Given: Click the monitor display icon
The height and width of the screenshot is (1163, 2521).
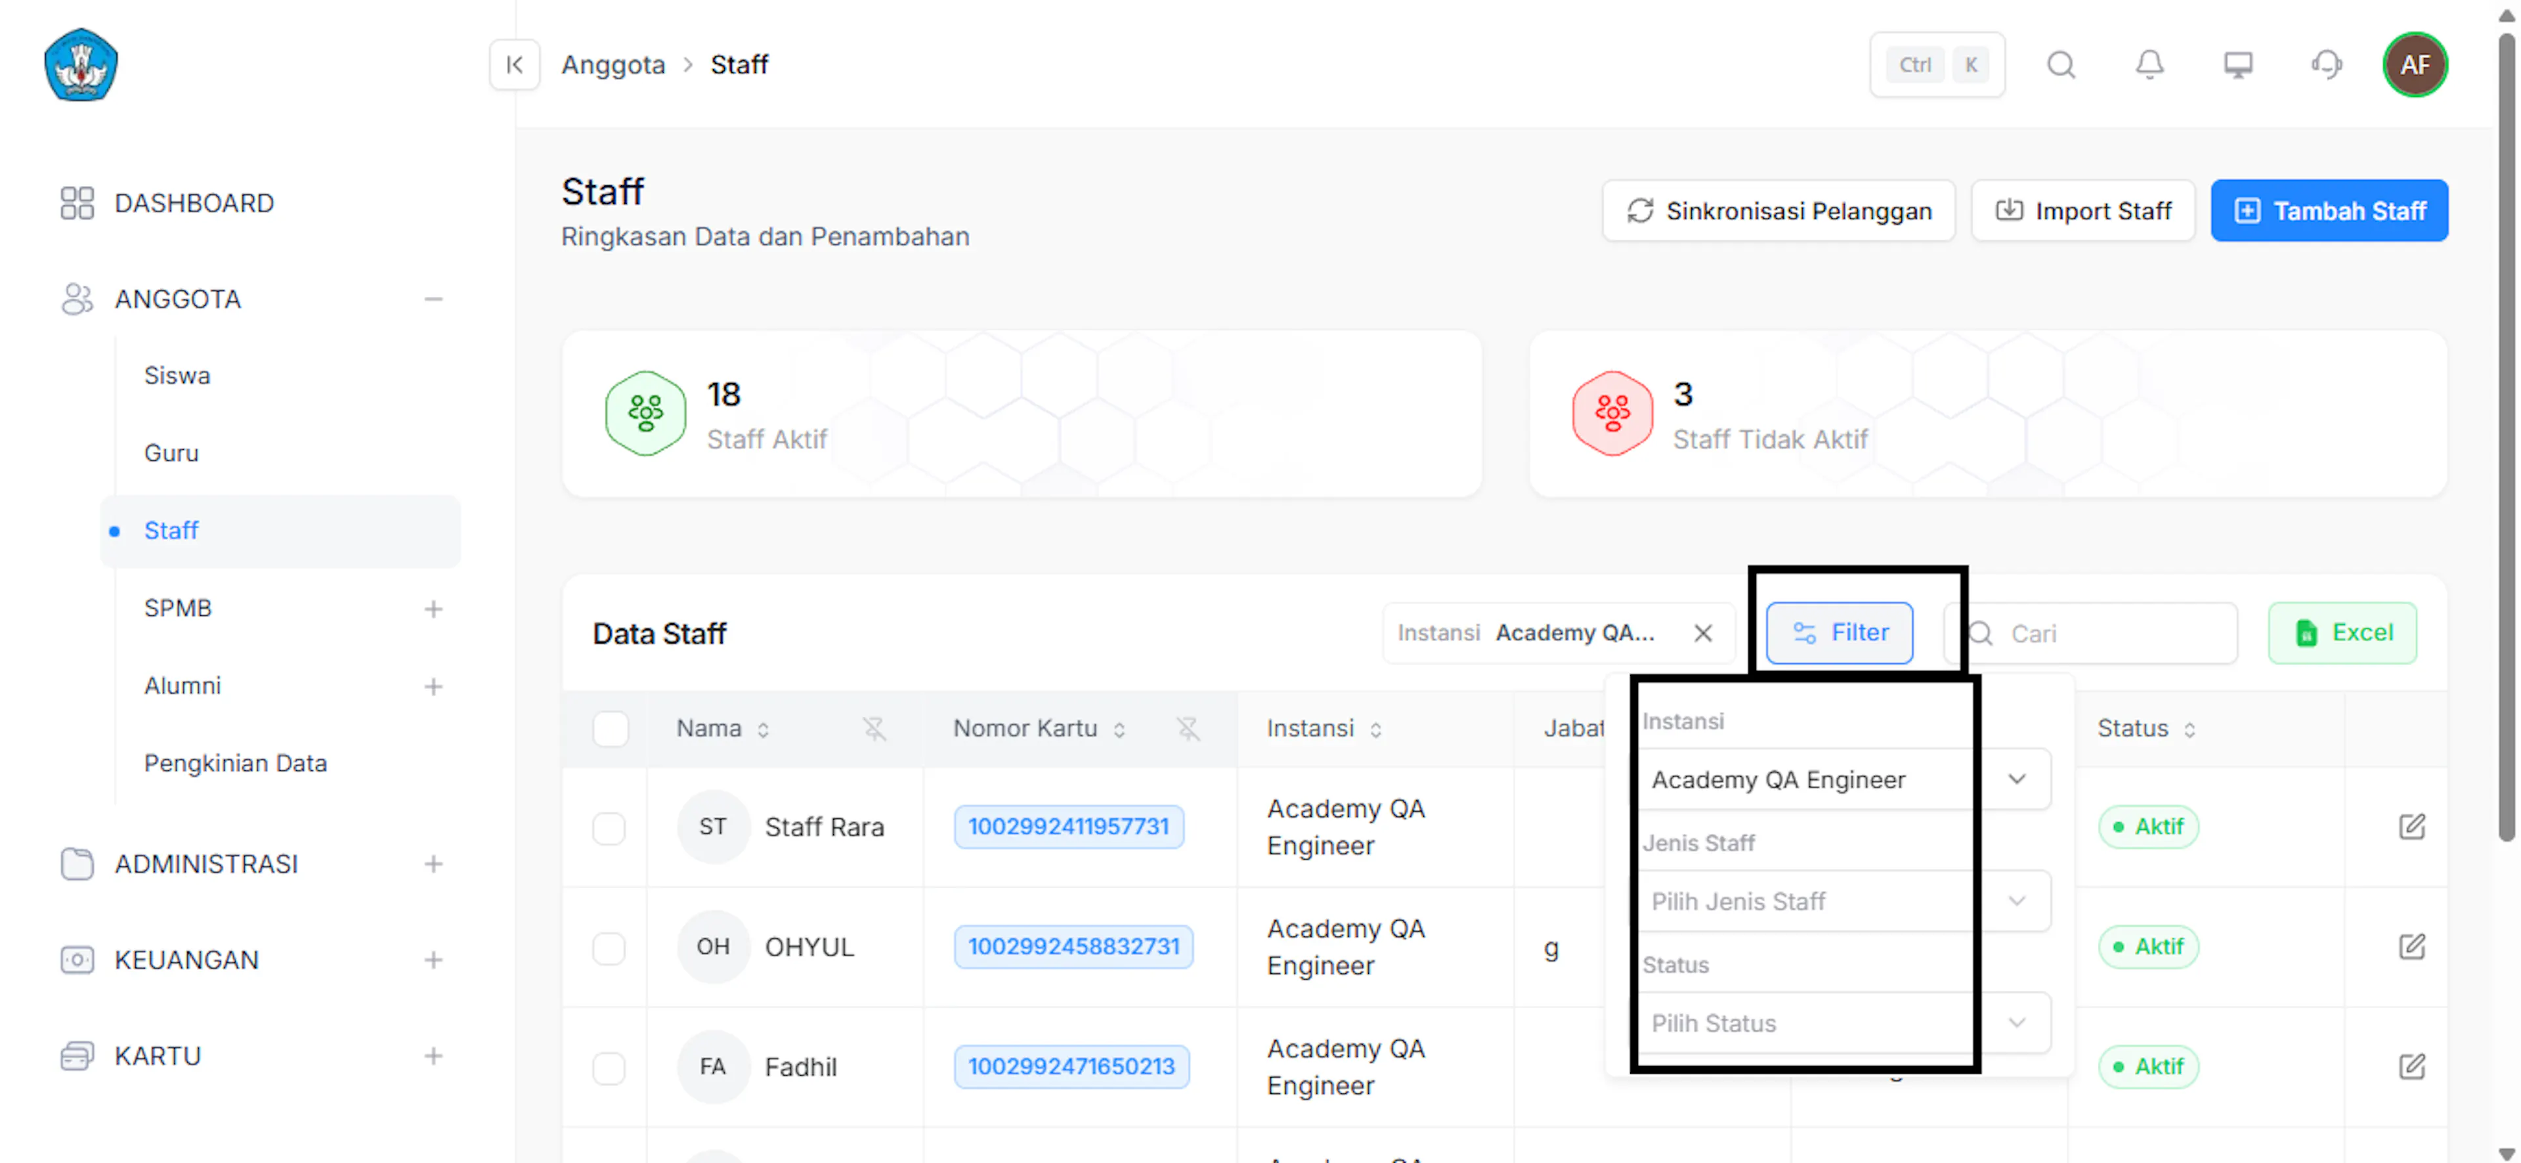Looking at the screenshot, I should 2237,64.
